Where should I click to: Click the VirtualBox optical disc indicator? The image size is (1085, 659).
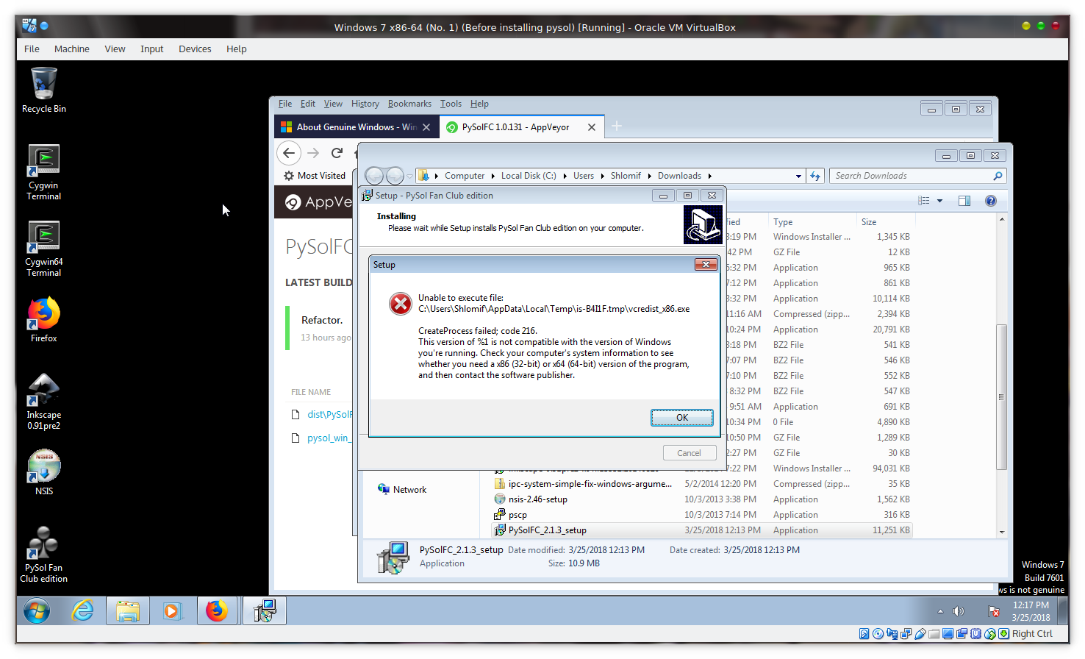coord(878,634)
